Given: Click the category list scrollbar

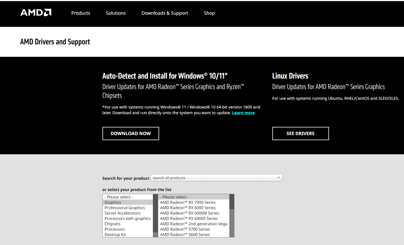Looking at the screenshot, I should [155, 216].
